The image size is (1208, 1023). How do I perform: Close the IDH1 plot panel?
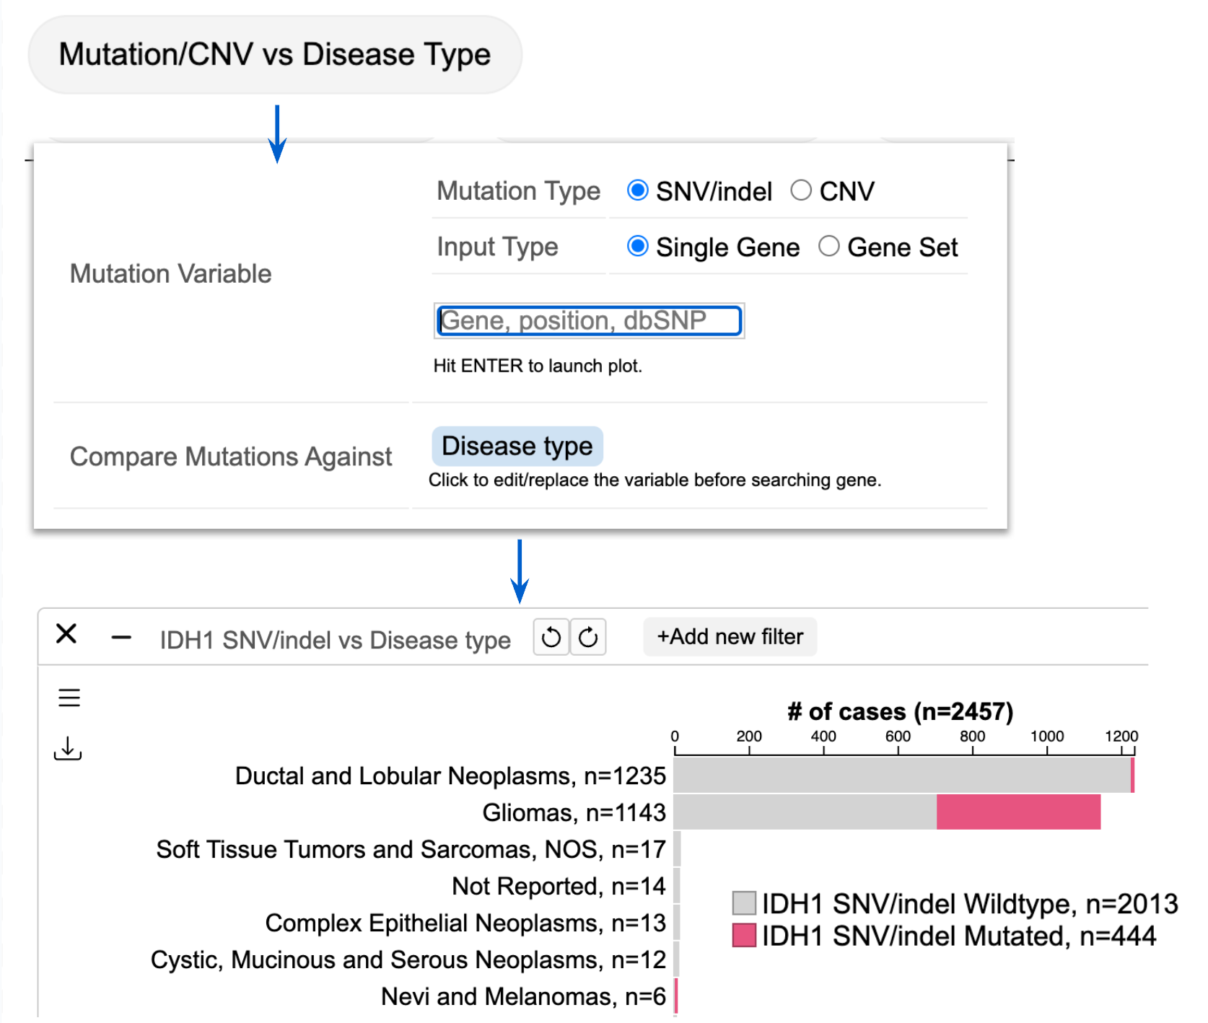pyautogui.click(x=66, y=634)
